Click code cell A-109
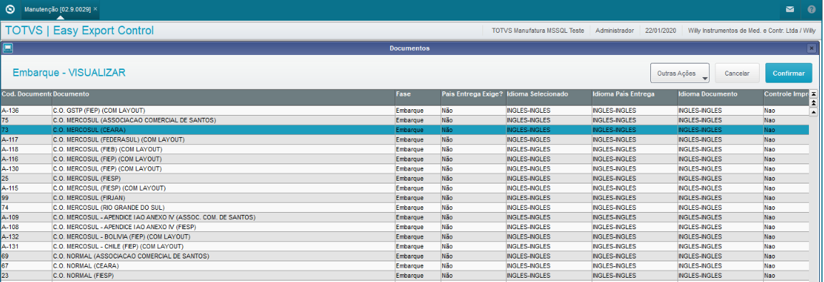This screenshot has height=282, width=824. click(26, 218)
